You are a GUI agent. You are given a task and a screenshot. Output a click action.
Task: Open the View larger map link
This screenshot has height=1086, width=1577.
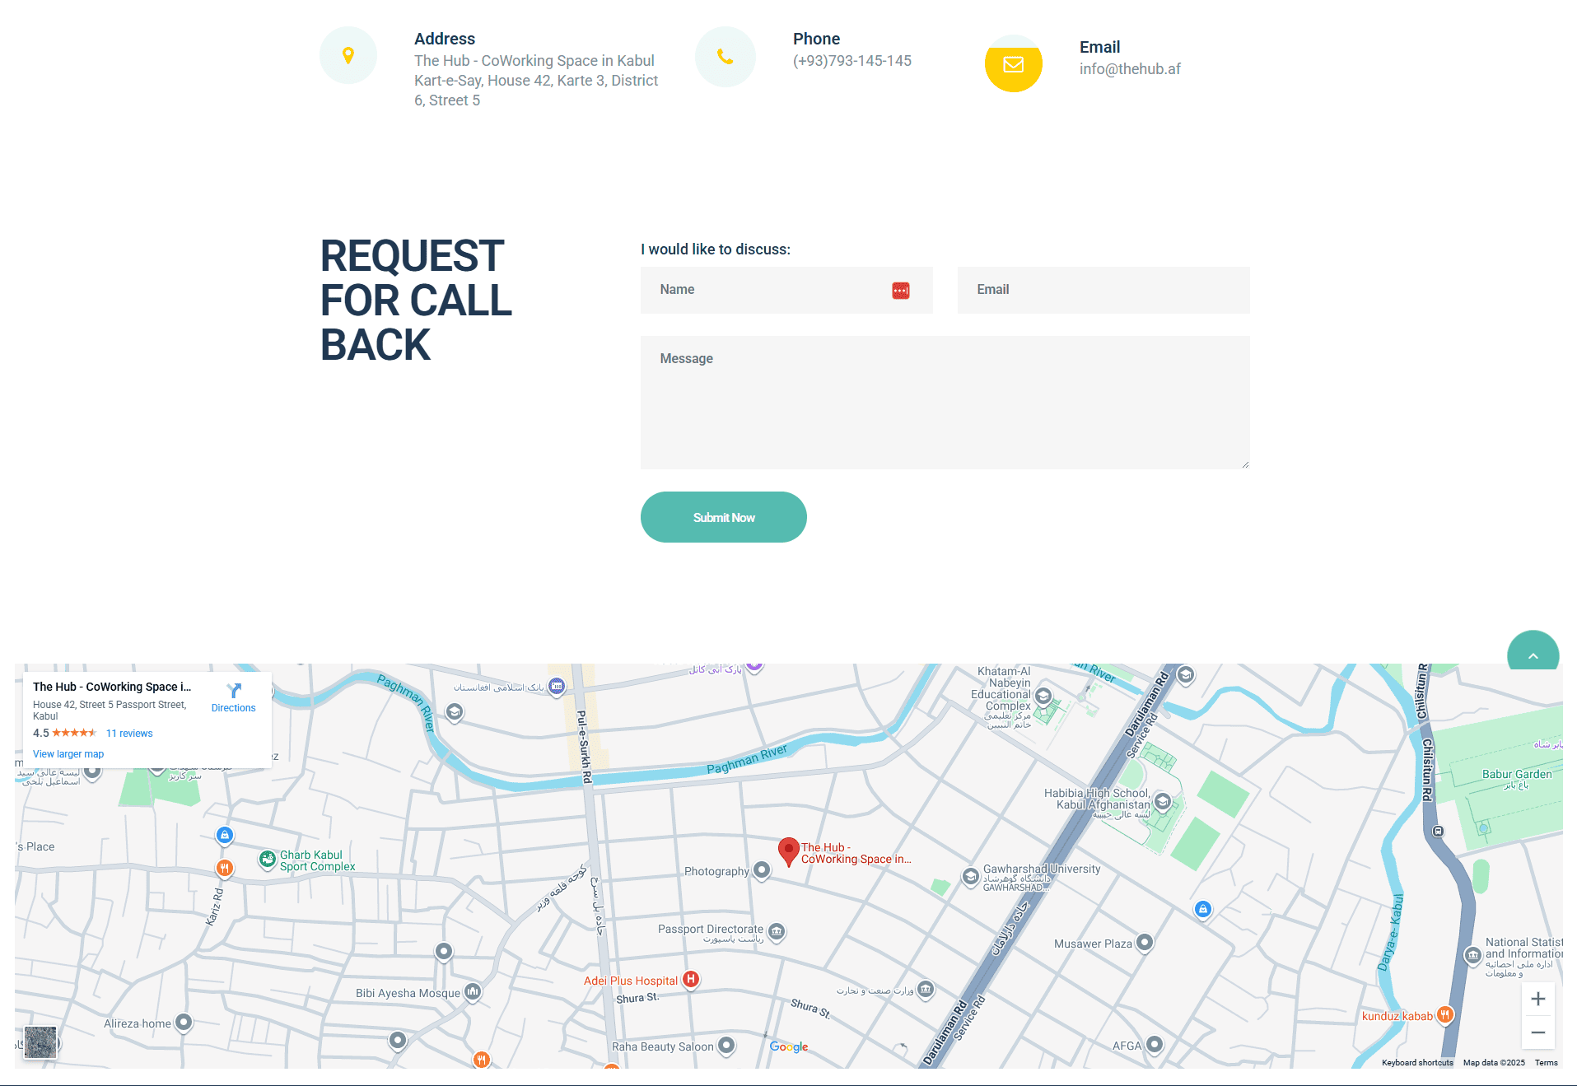(68, 754)
